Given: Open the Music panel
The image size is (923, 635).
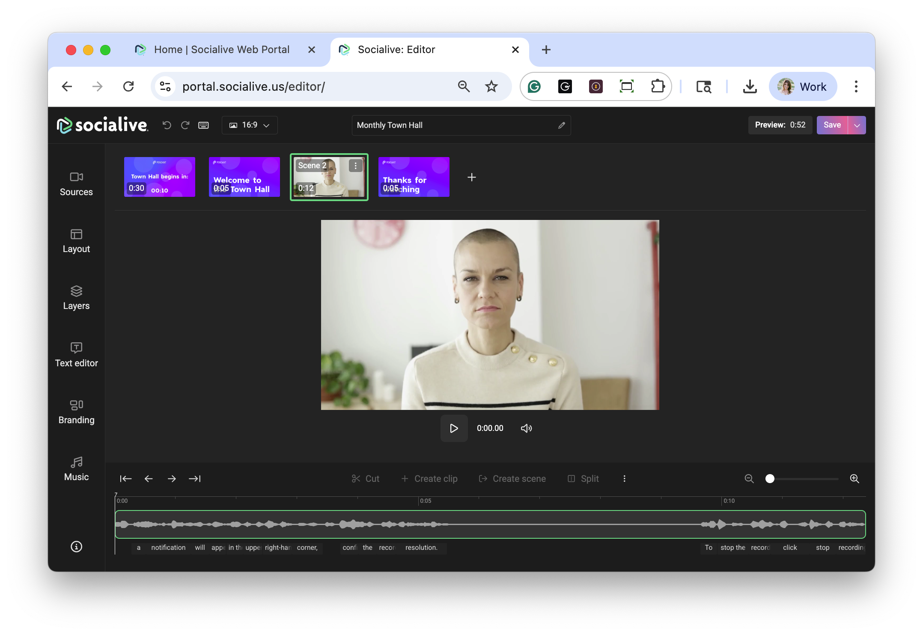Looking at the screenshot, I should (76, 469).
